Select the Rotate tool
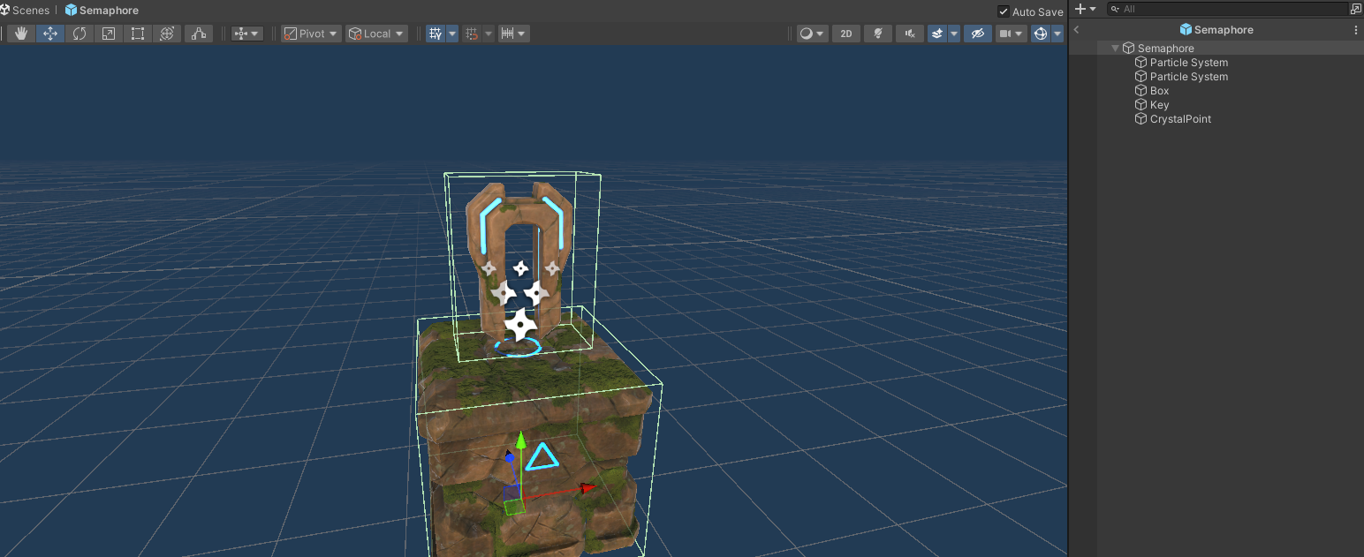 80,34
